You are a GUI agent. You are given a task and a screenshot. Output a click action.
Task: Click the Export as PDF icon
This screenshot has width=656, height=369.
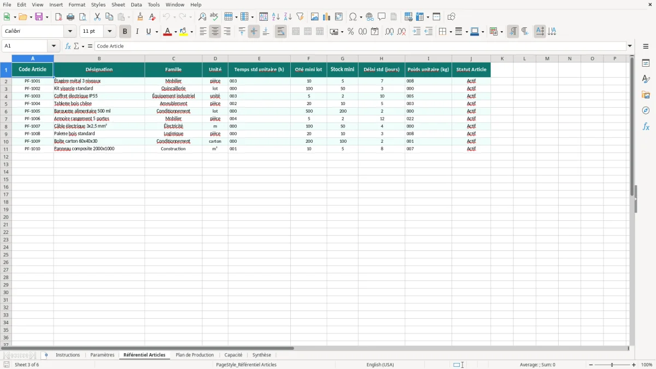pos(58,17)
